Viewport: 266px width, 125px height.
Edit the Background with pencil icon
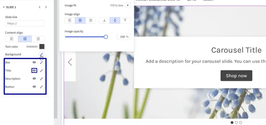pos(41,54)
